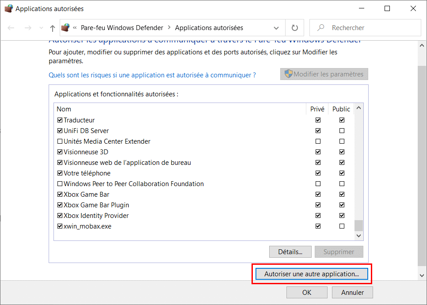Select the Xbox Game Bar Plugin row text
The image size is (427, 305).
coord(96,205)
